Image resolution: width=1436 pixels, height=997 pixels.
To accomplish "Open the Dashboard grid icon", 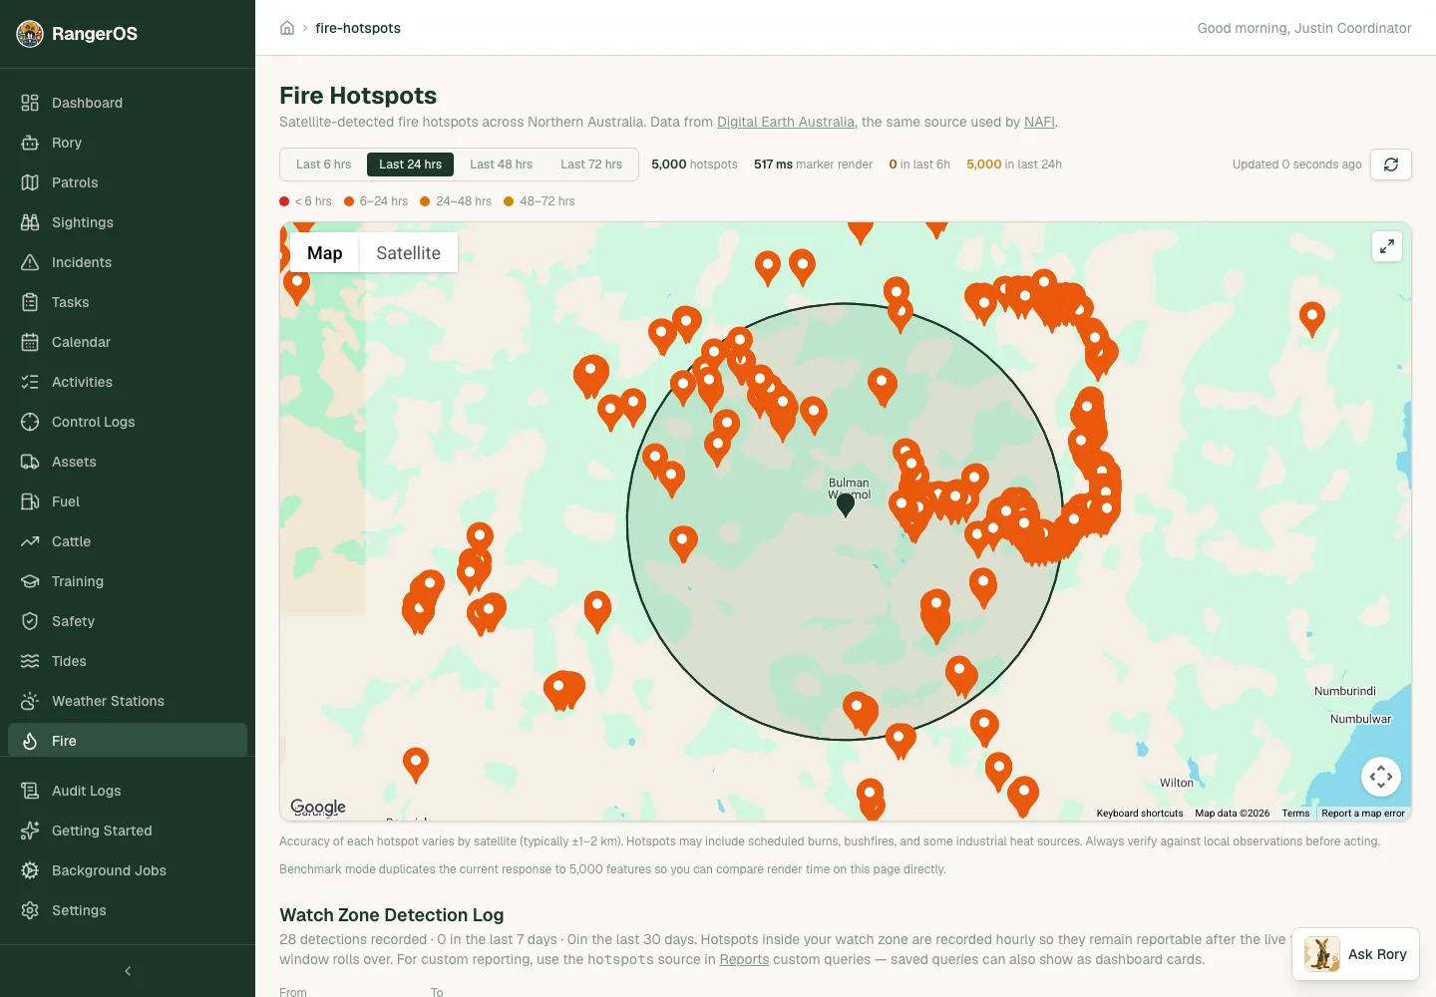I will (30, 103).
